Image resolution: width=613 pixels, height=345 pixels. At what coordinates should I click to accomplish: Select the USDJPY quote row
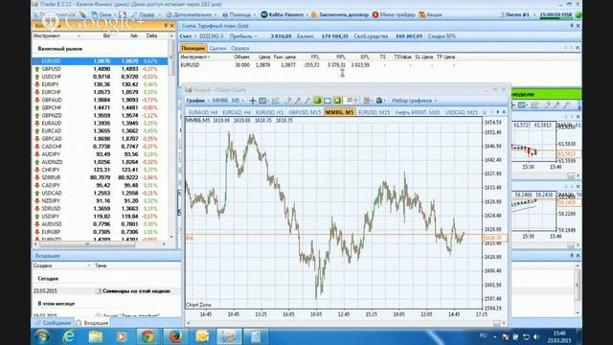click(x=100, y=216)
